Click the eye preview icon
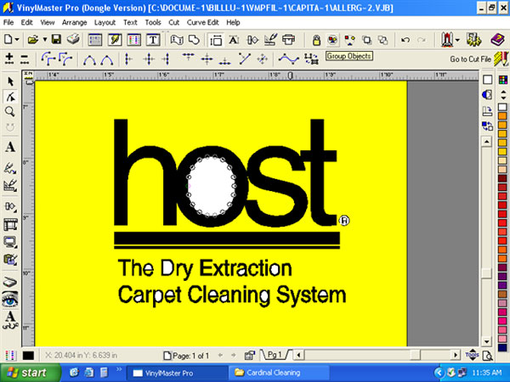 10,300
